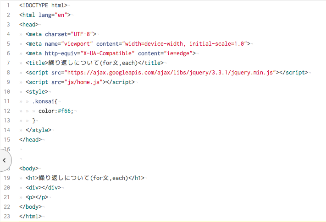Click the Japanese title text in <title>
Screen dimensions: 326x222
click(93, 63)
